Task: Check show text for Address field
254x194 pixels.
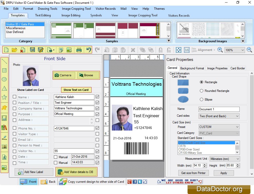Action: (x=97, y=120)
